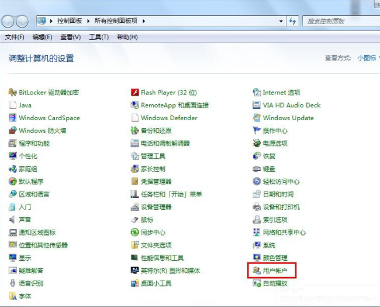
Task: Open the VIA HD Audio Deck icon
Action: pos(257,105)
